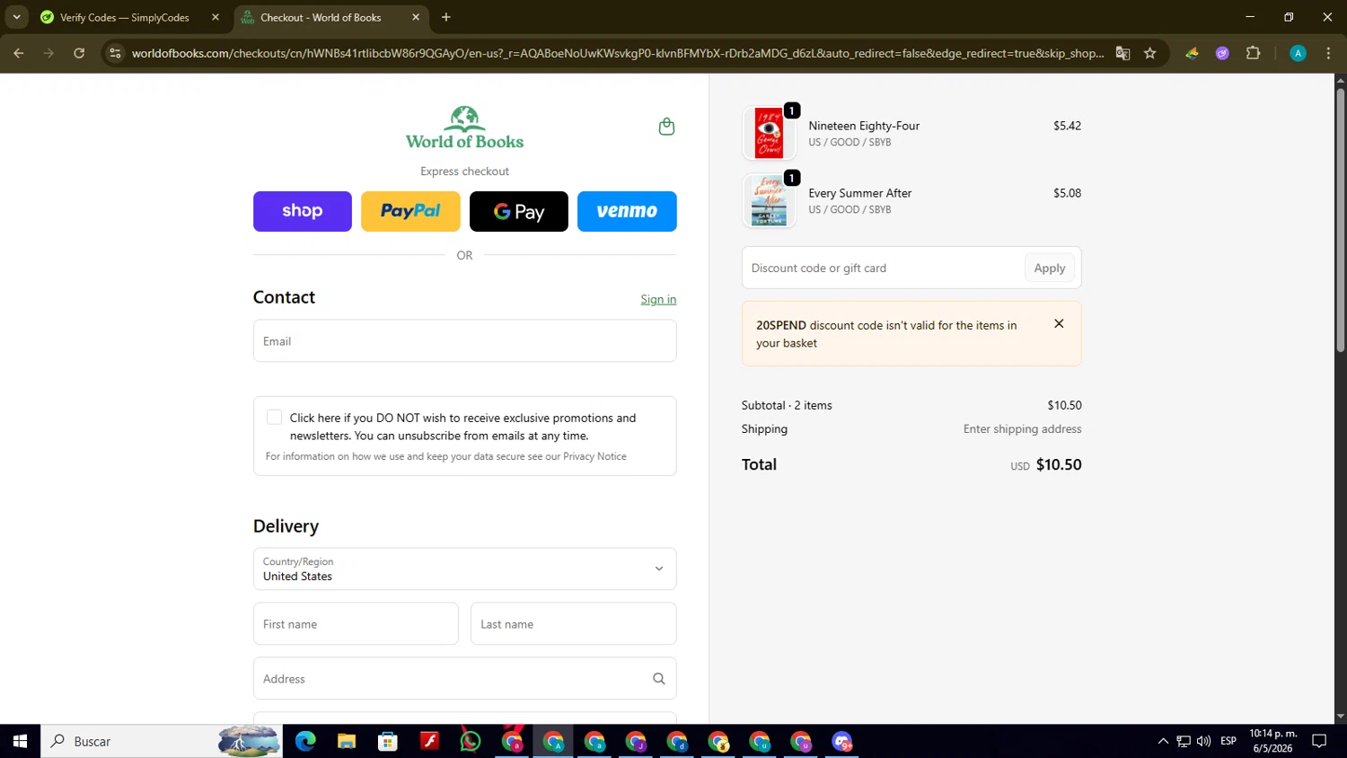
Task: Click the Apply discount button
Action: 1049,268
